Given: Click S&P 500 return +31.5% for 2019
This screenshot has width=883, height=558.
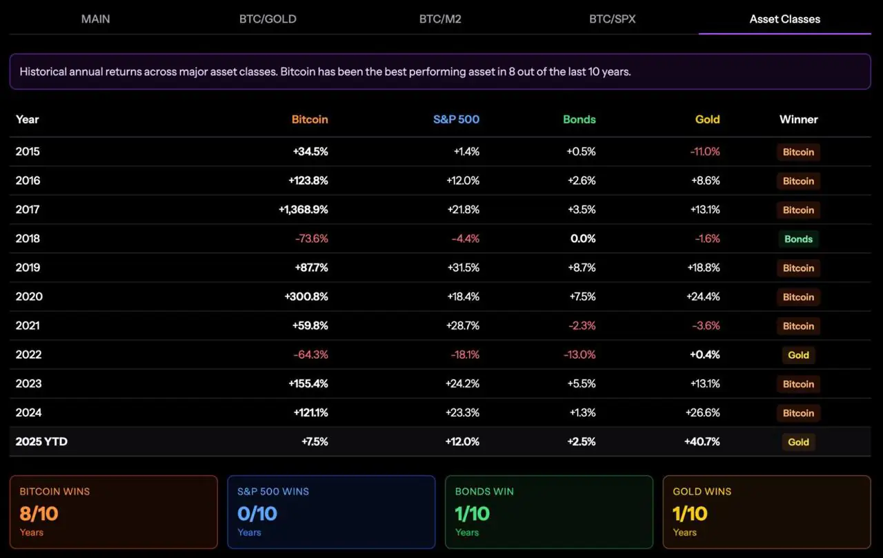Looking at the screenshot, I should pos(463,268).
